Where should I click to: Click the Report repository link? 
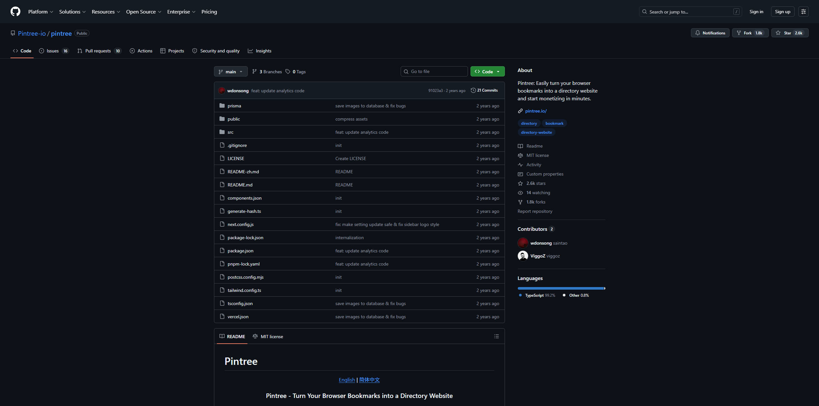(x=535, y=211)
